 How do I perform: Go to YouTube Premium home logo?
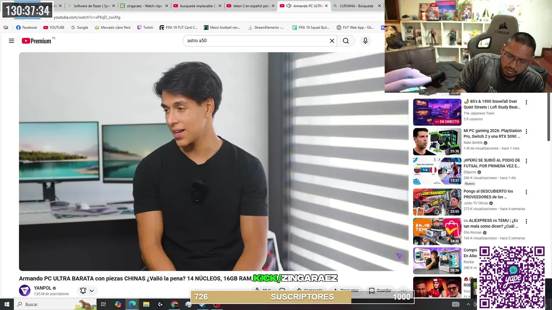click(36, 41)
